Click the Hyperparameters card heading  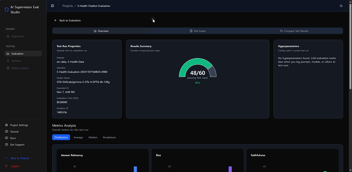[x=288, y=46]
